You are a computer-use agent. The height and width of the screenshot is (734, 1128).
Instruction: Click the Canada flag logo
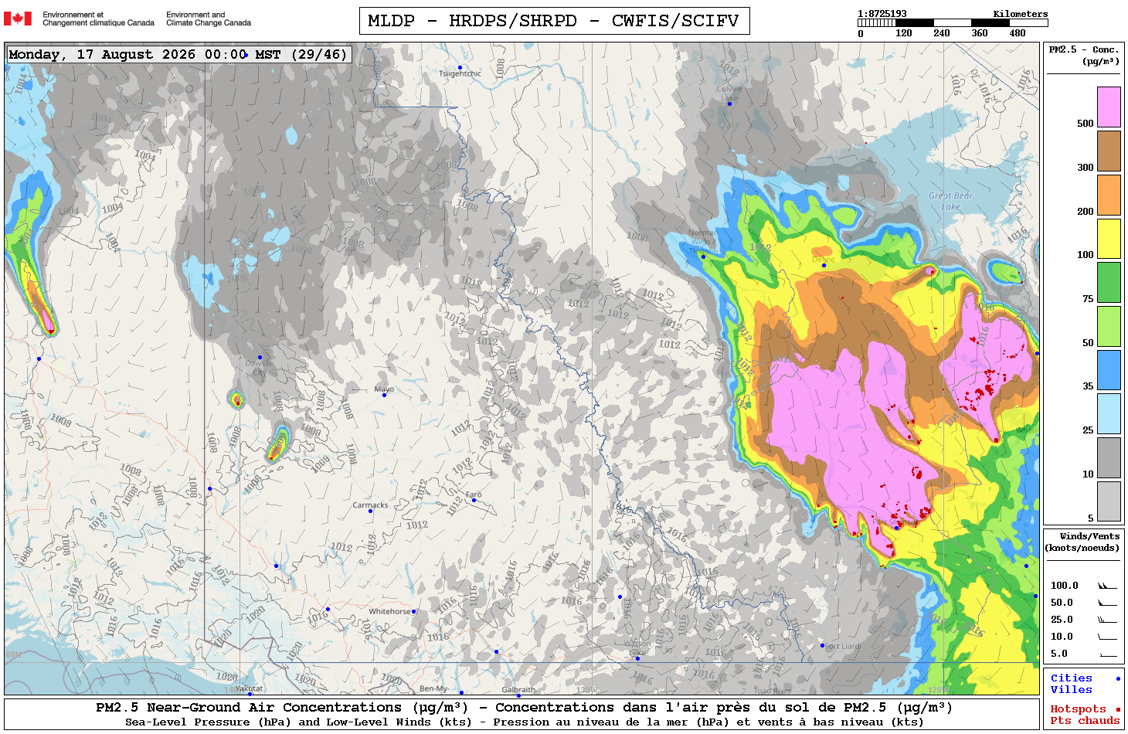tap(18, 19)
